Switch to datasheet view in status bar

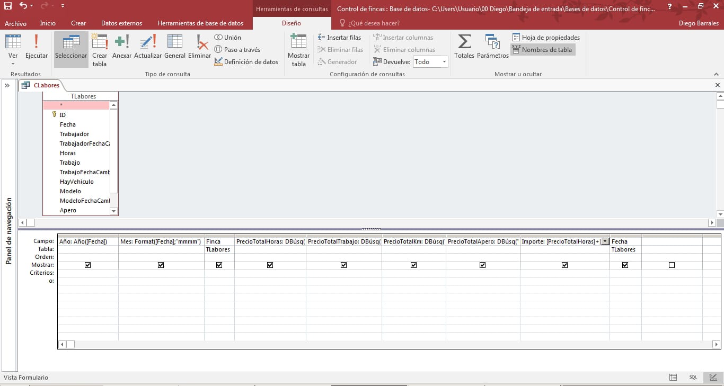[673, 378]
